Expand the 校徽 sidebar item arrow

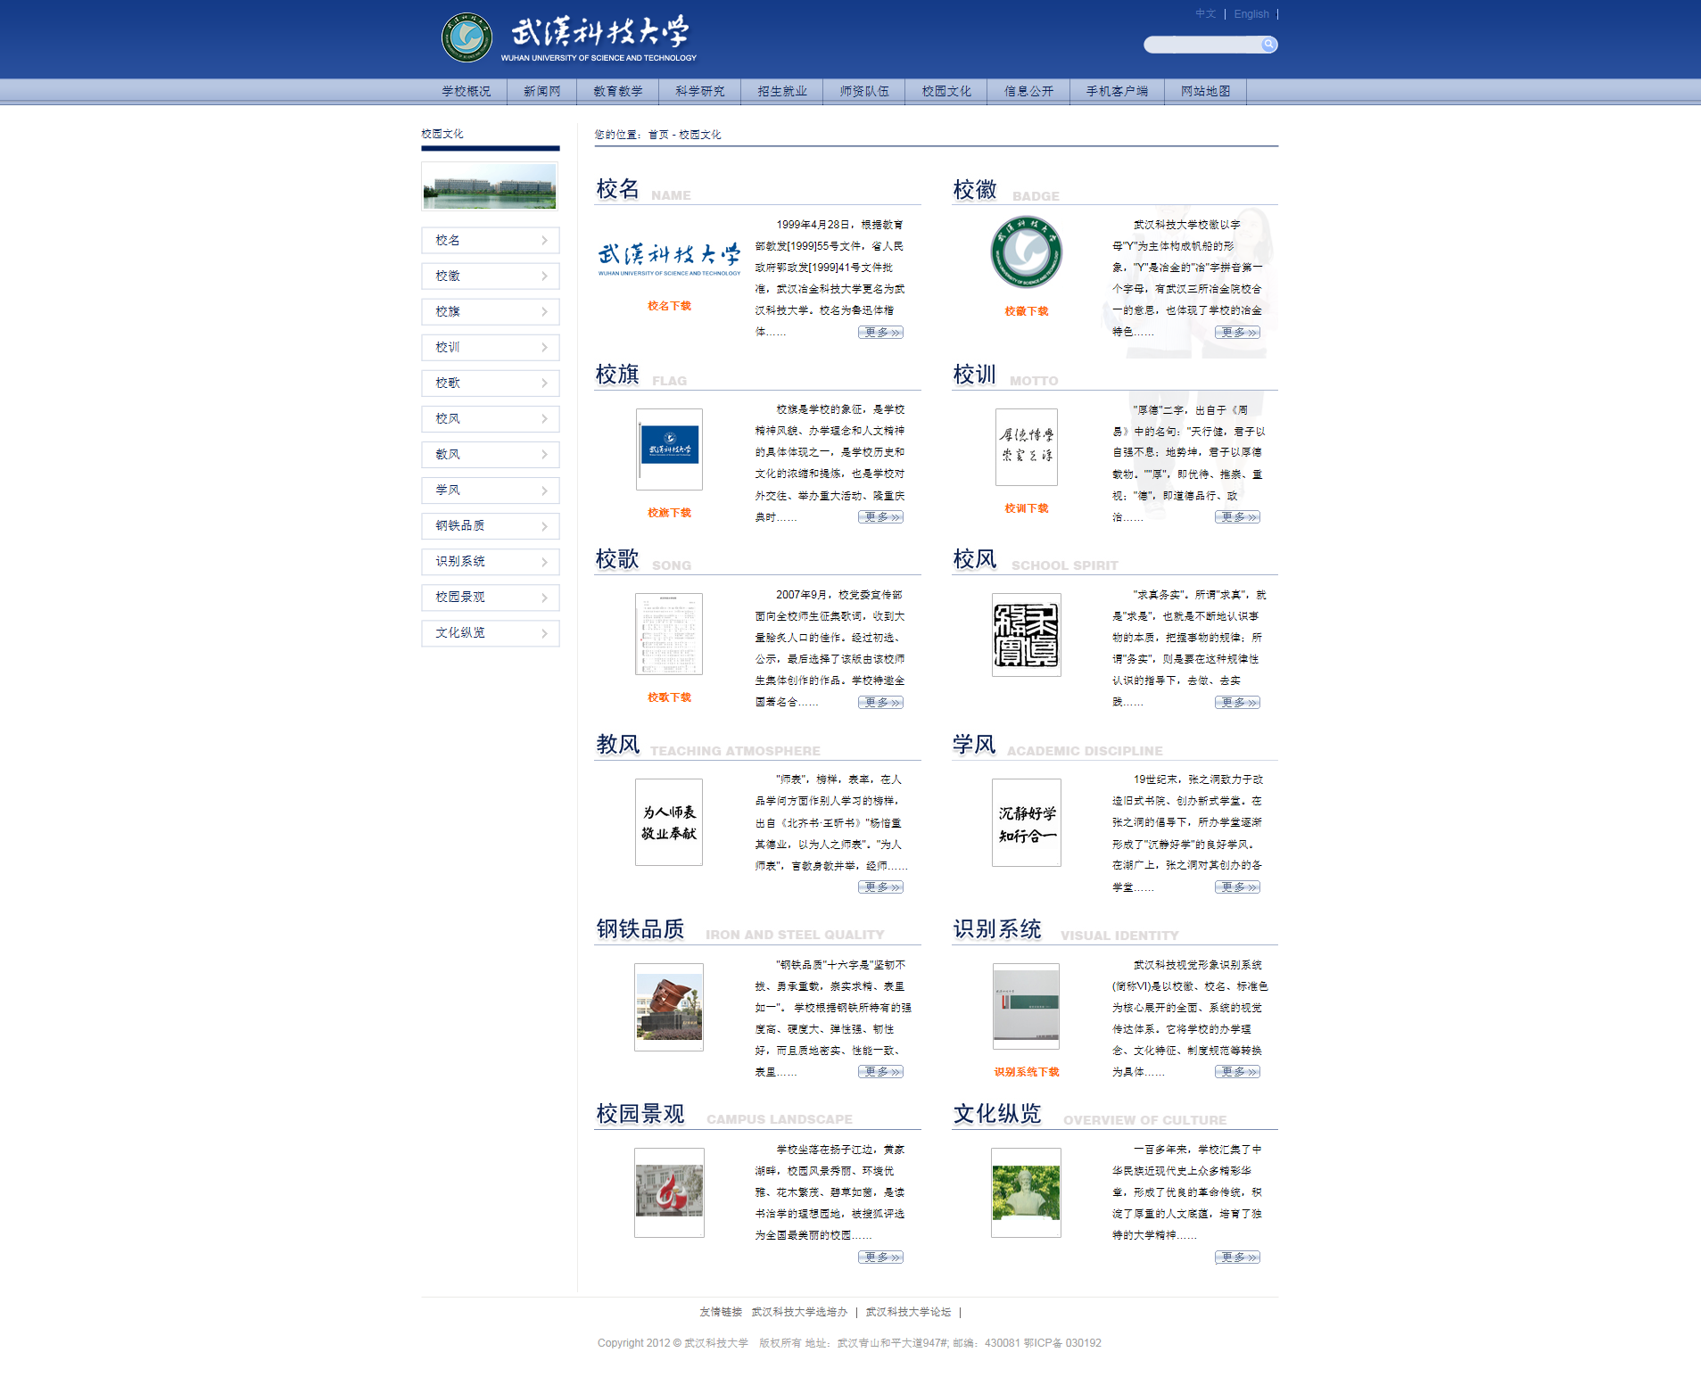click(x=544, y=276)
